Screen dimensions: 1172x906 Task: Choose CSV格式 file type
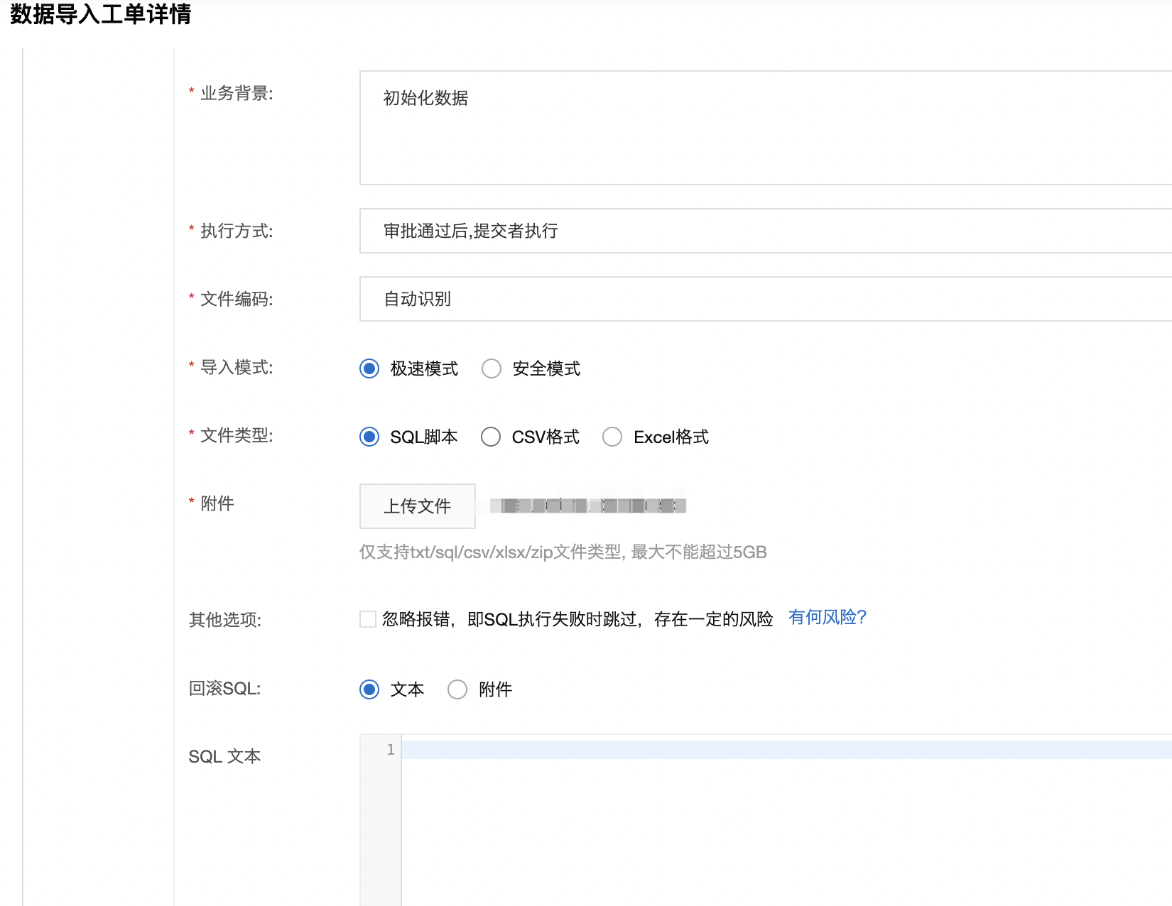coord(491,437)
